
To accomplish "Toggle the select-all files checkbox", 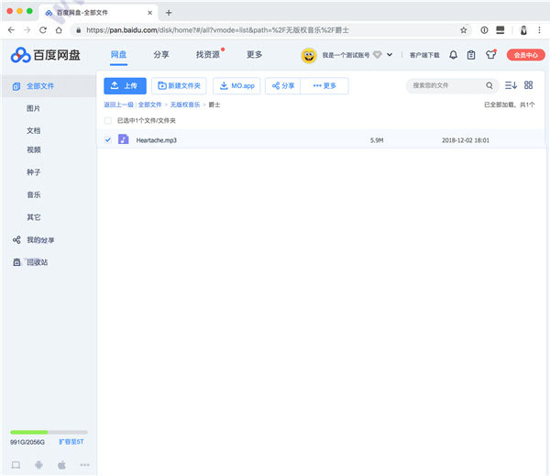I will point(108,120).
